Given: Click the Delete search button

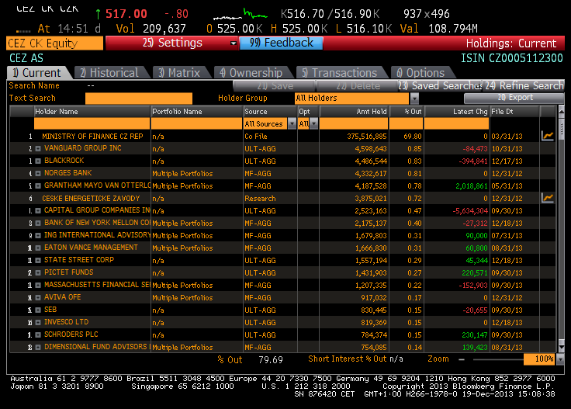Looking at the screenshot, I should pyautogui.click(x=357, y=86).
